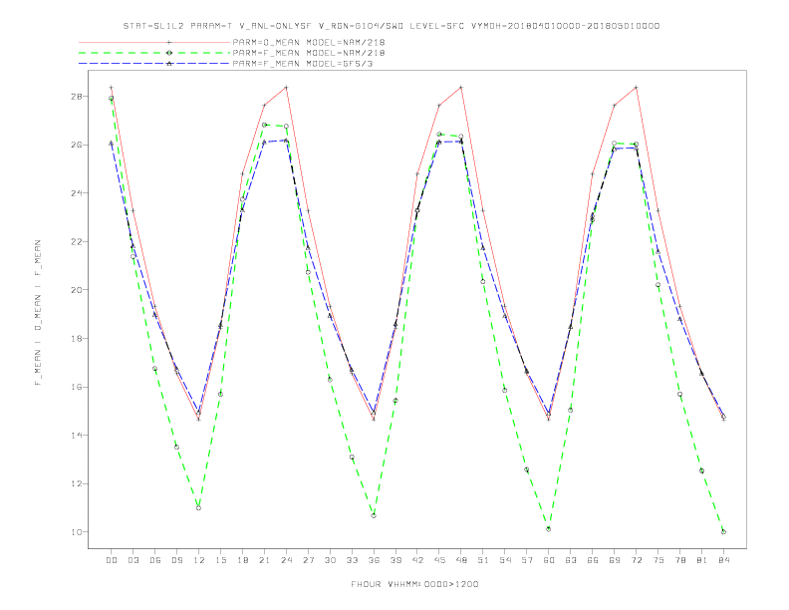Click x-axis forecast hour label 09
Viewport: 789px width, 610px height.
click(x=176, y=560)
